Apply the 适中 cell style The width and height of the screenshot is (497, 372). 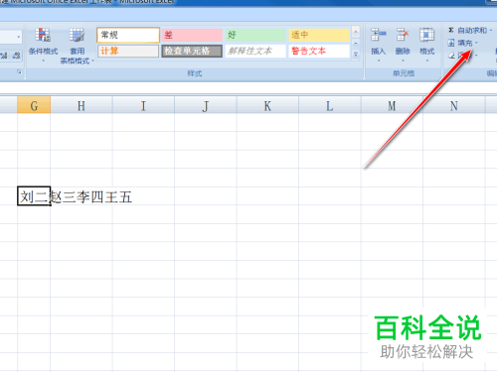[x=319, y=35]
